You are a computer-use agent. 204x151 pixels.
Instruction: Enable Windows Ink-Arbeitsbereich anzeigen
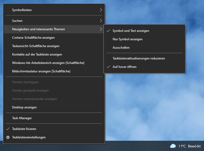[48, 63]
